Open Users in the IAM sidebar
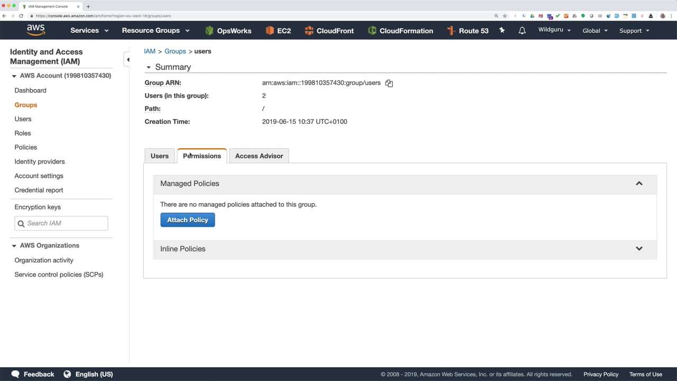The width and height of the screenshot is (677, 381). tap(23, 119)
